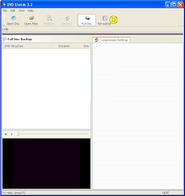This screenshot has height=196, width=185.
Task: Click the black video preview area
Action: (46, 164)
